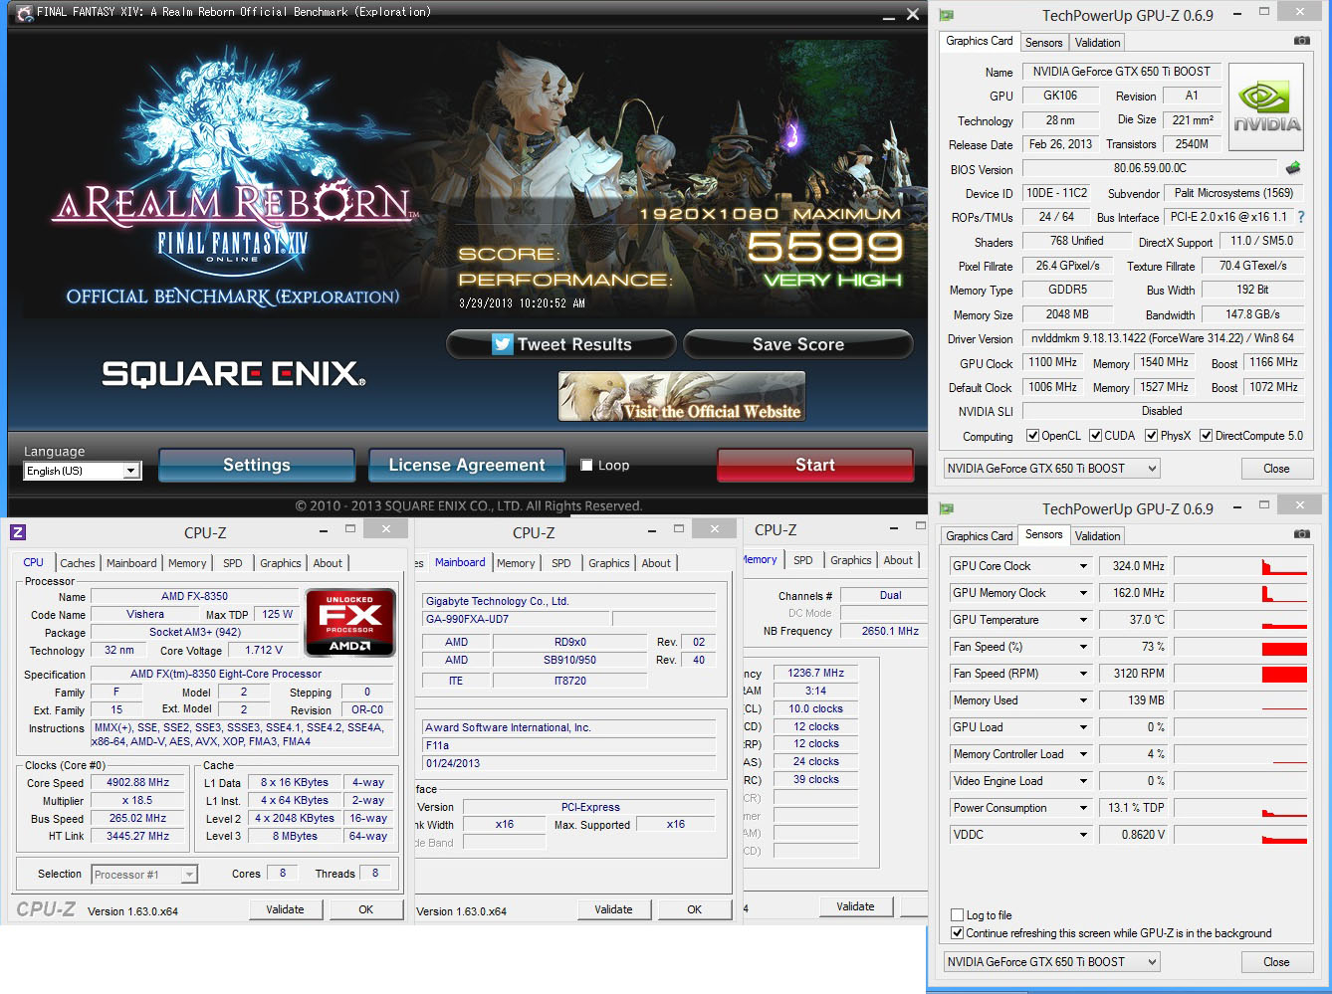Viewport: 1332px width, 994px height.
Task: Click the Bus Interface question mark icon
Action: tap(1300, 217)
